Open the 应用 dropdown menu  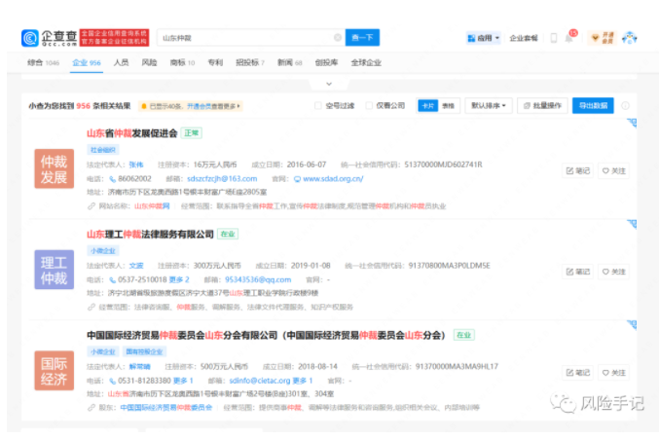[x=484, y=38]
